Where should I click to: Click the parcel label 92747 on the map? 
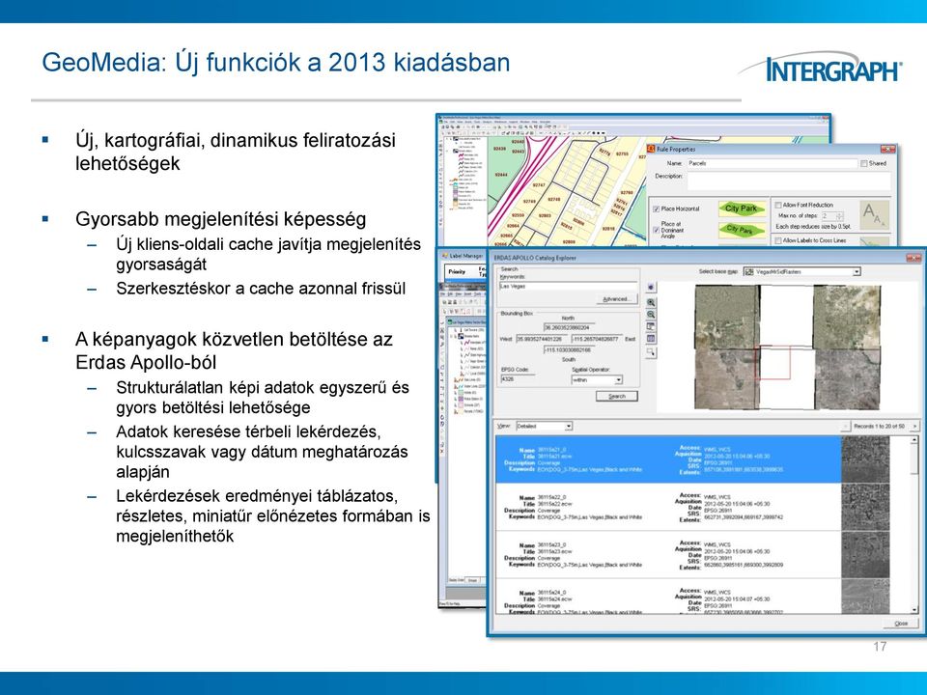tap(538, 185)
